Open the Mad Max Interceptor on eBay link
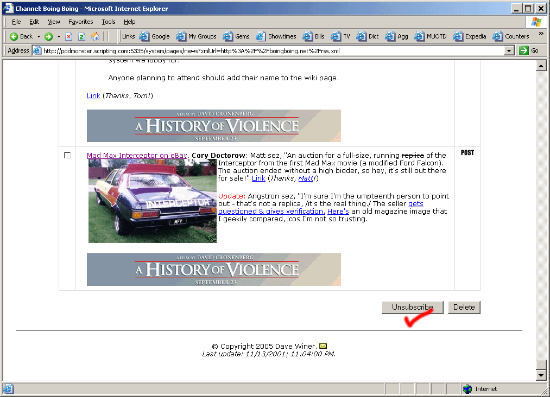Viewport: 550px width, 397px height. [137, 155]
